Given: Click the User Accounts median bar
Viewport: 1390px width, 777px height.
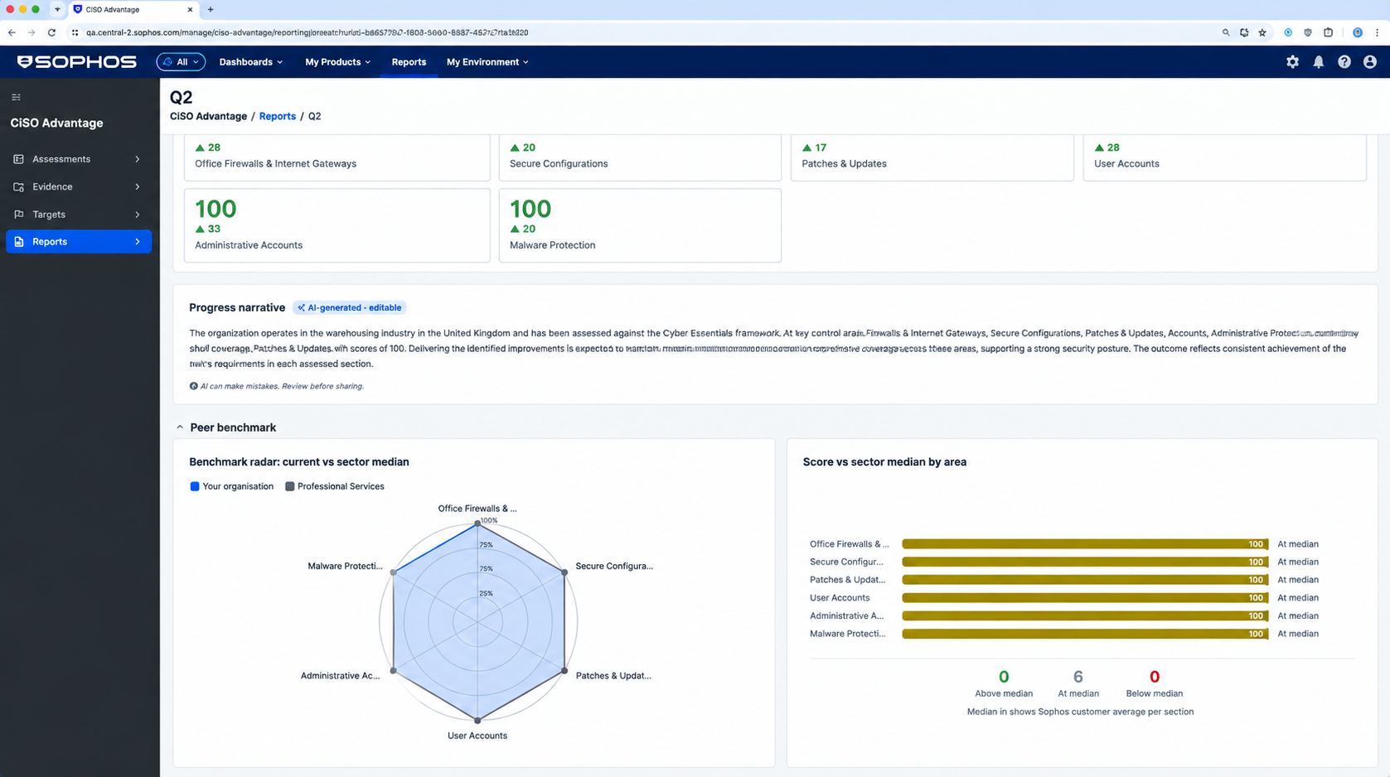Looking at the screenshot, I should tap(1085, 598).
